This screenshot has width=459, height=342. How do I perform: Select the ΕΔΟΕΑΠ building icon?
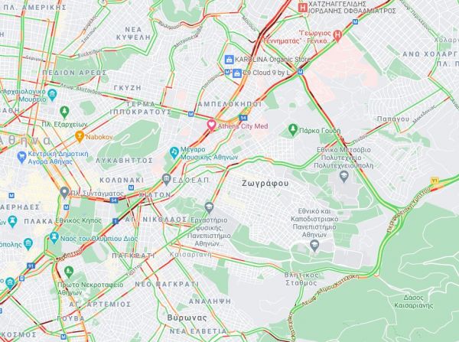click(x=166, y=180)
